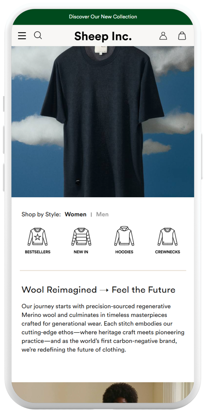Select the New In striped sweater icon
Image resolution: width=206 pixels, height=412 pixels.
click(81, 237)
